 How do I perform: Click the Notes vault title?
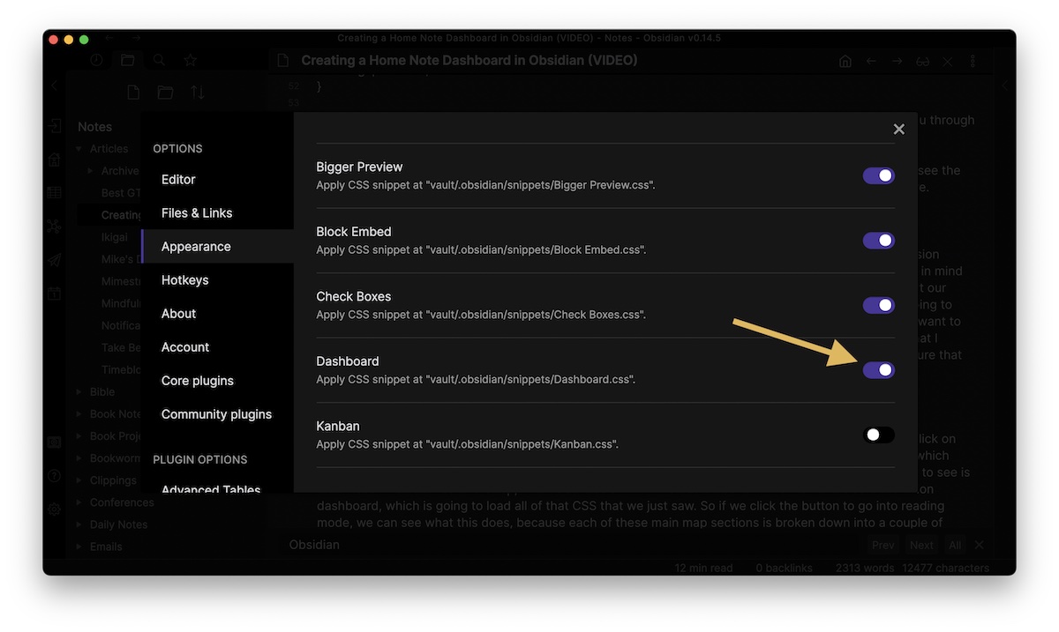[94, 126]
